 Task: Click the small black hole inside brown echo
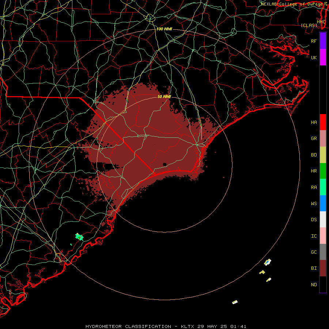click(164, 164)
